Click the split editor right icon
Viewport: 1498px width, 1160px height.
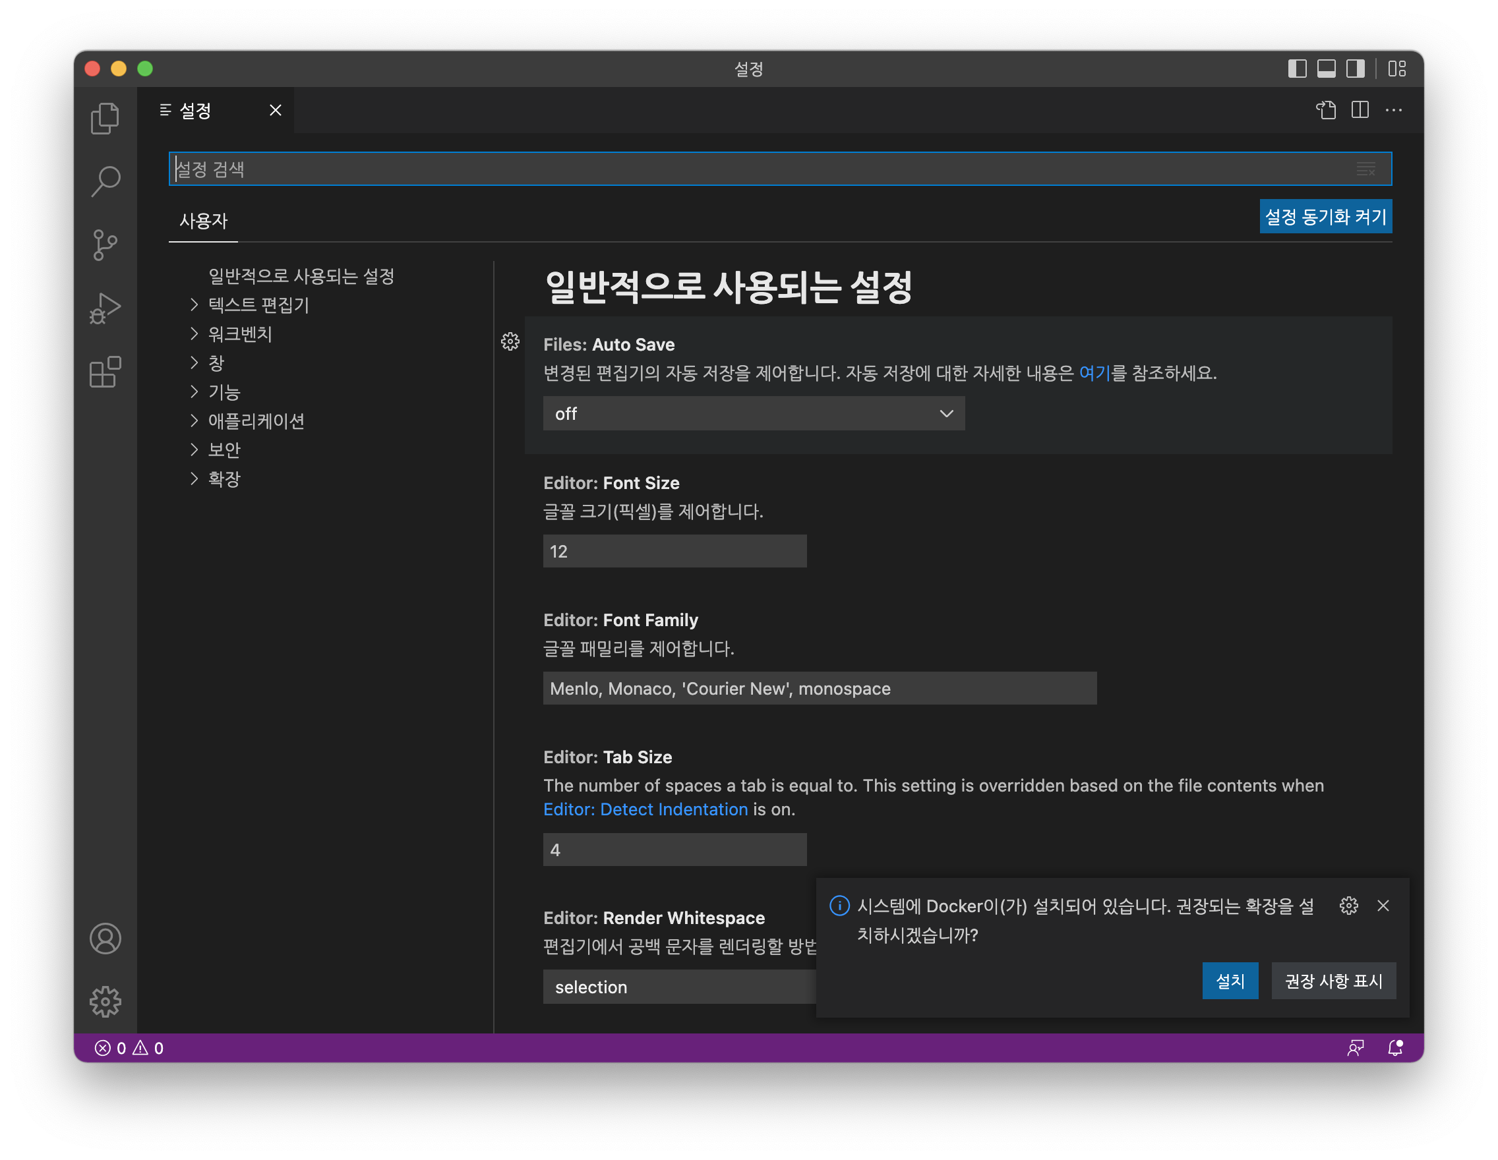click(x=1360, y=109)
